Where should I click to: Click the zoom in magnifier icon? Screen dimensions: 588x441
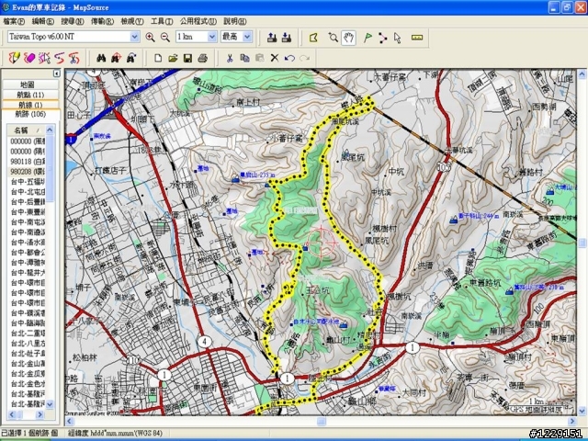150,37
